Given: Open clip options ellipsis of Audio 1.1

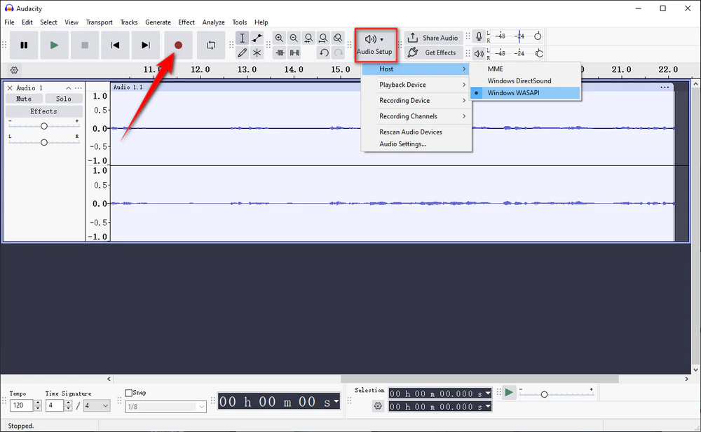Looking at the screenshot, I should (665, 87).
